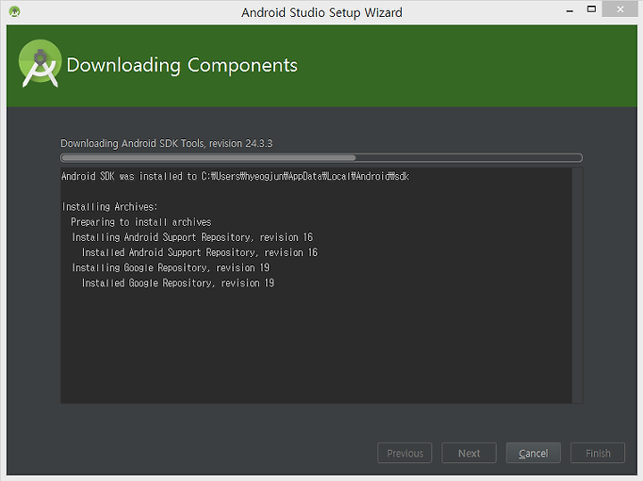Screen dimensions: 643x481
Task: Click the 'Android SDK was installed to' log line
Action: (235, 177)
